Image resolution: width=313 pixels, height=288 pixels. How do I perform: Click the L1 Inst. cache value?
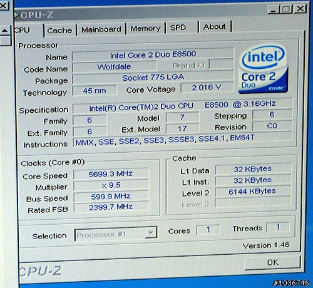coord(253,180)
